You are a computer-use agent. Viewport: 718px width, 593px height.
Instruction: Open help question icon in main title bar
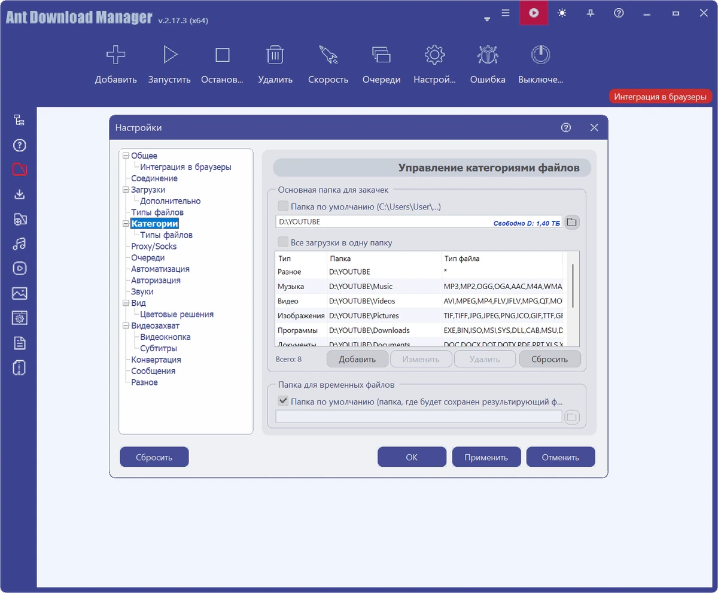[619, 13]
